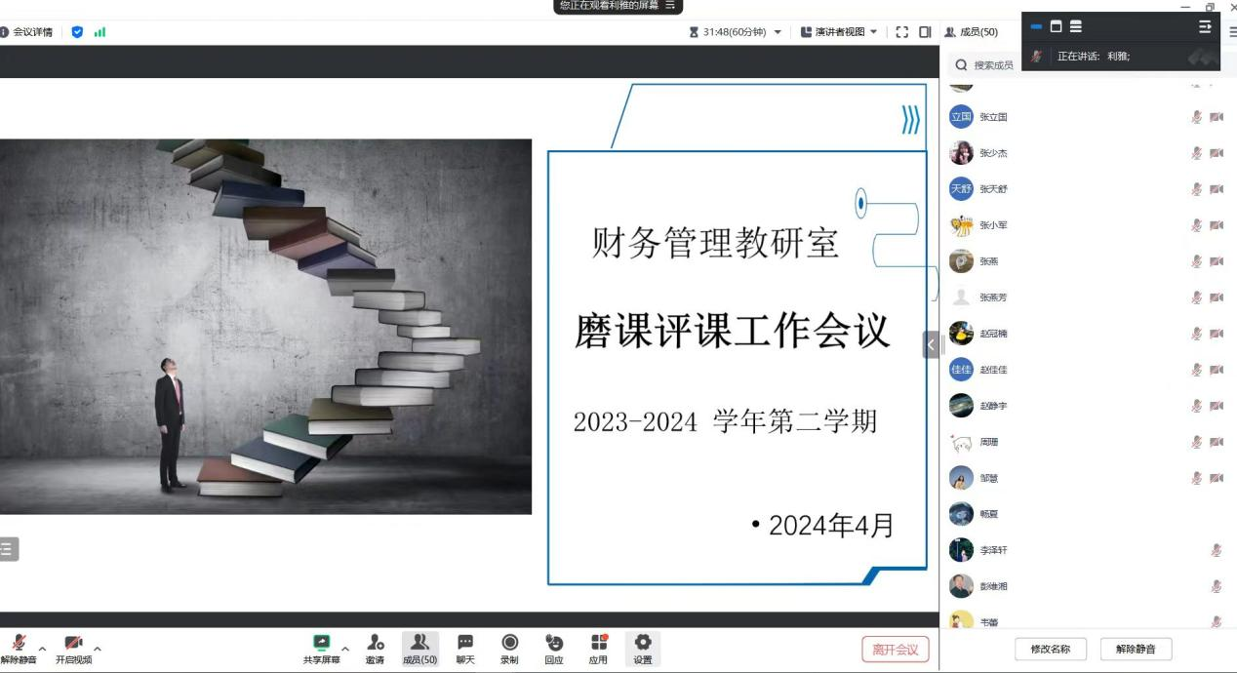Click the 修改名称 rename button

pos(1050,650)
